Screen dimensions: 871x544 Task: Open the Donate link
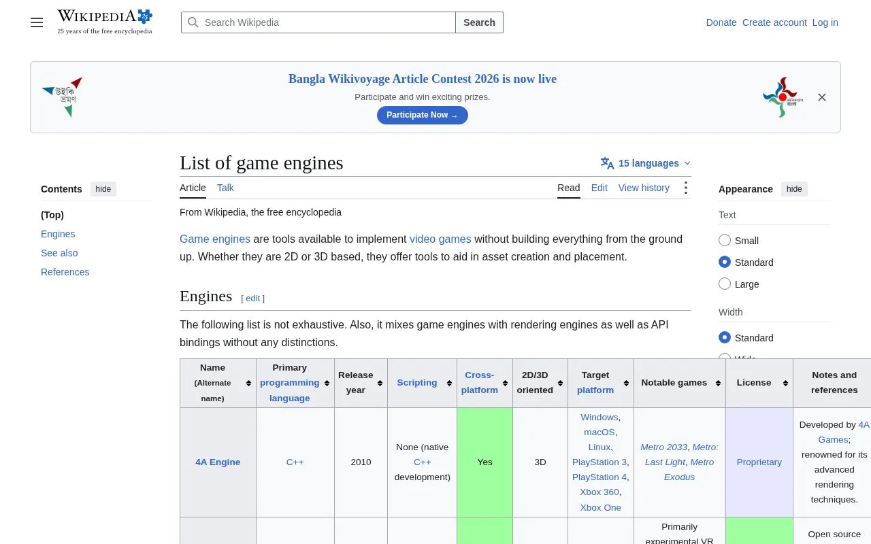pos(721,22)
